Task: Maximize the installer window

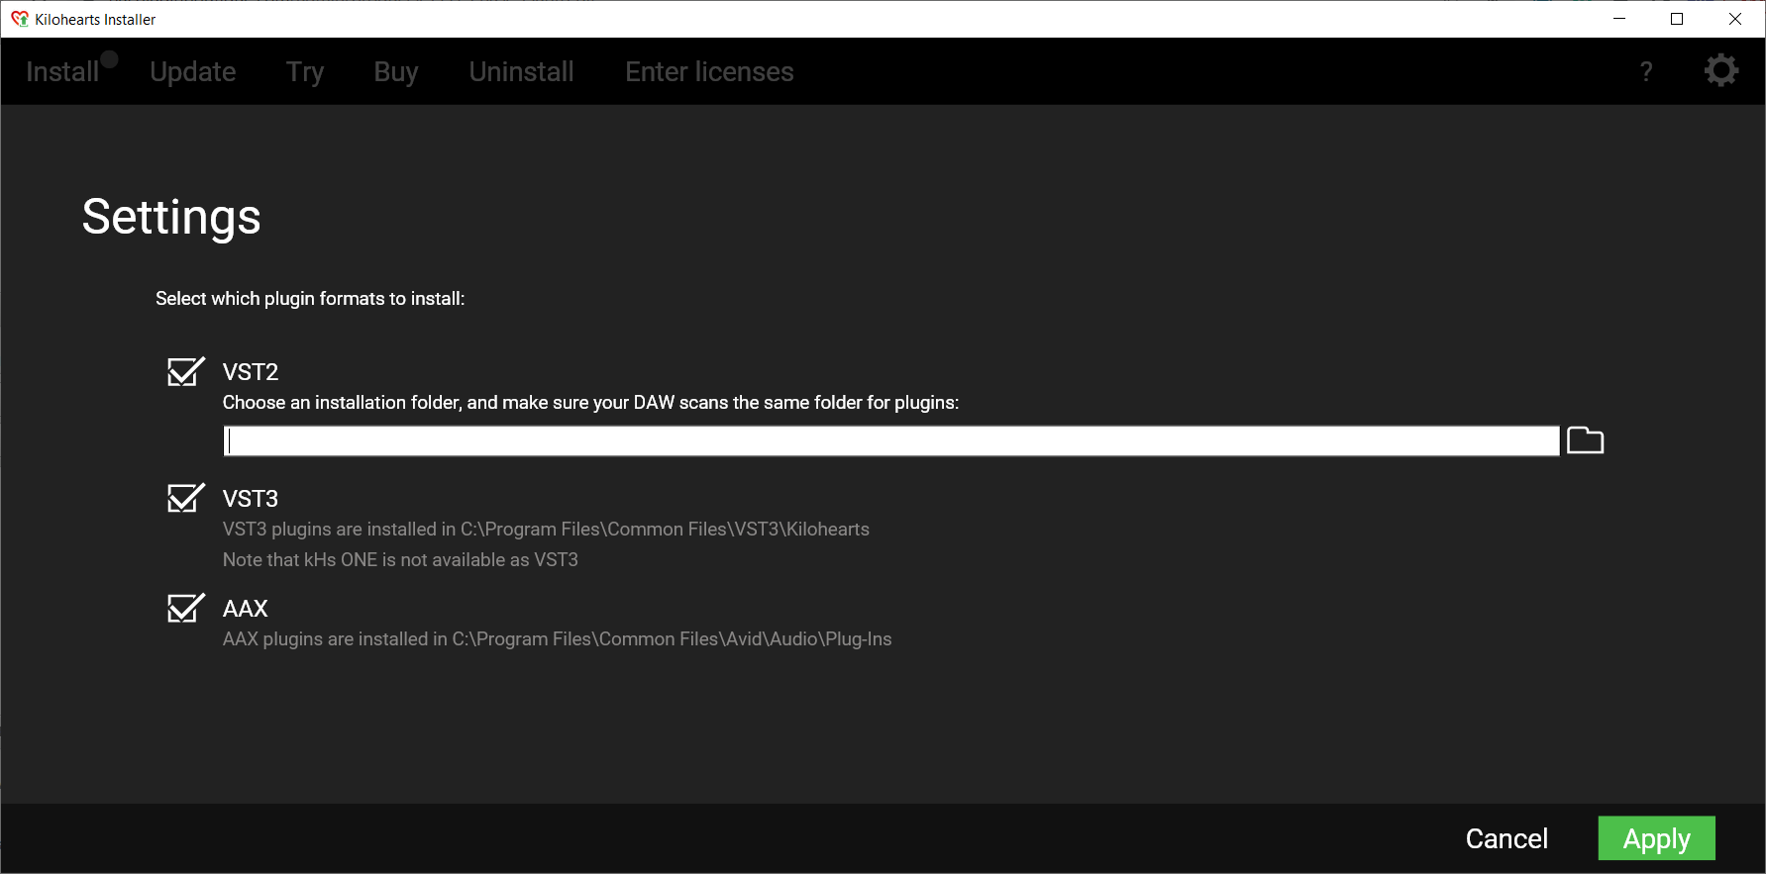Action: click(x=1677, y=19)
